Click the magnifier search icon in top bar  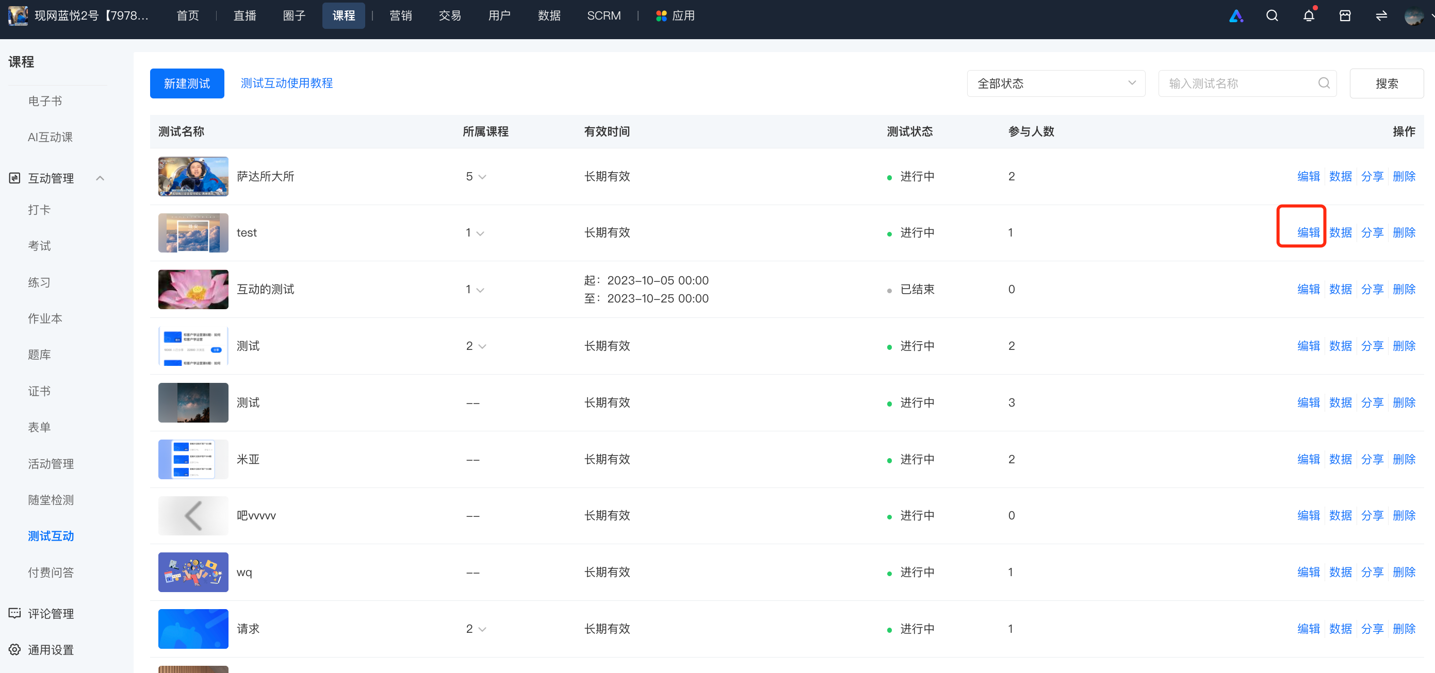[x=1272, y=15]
